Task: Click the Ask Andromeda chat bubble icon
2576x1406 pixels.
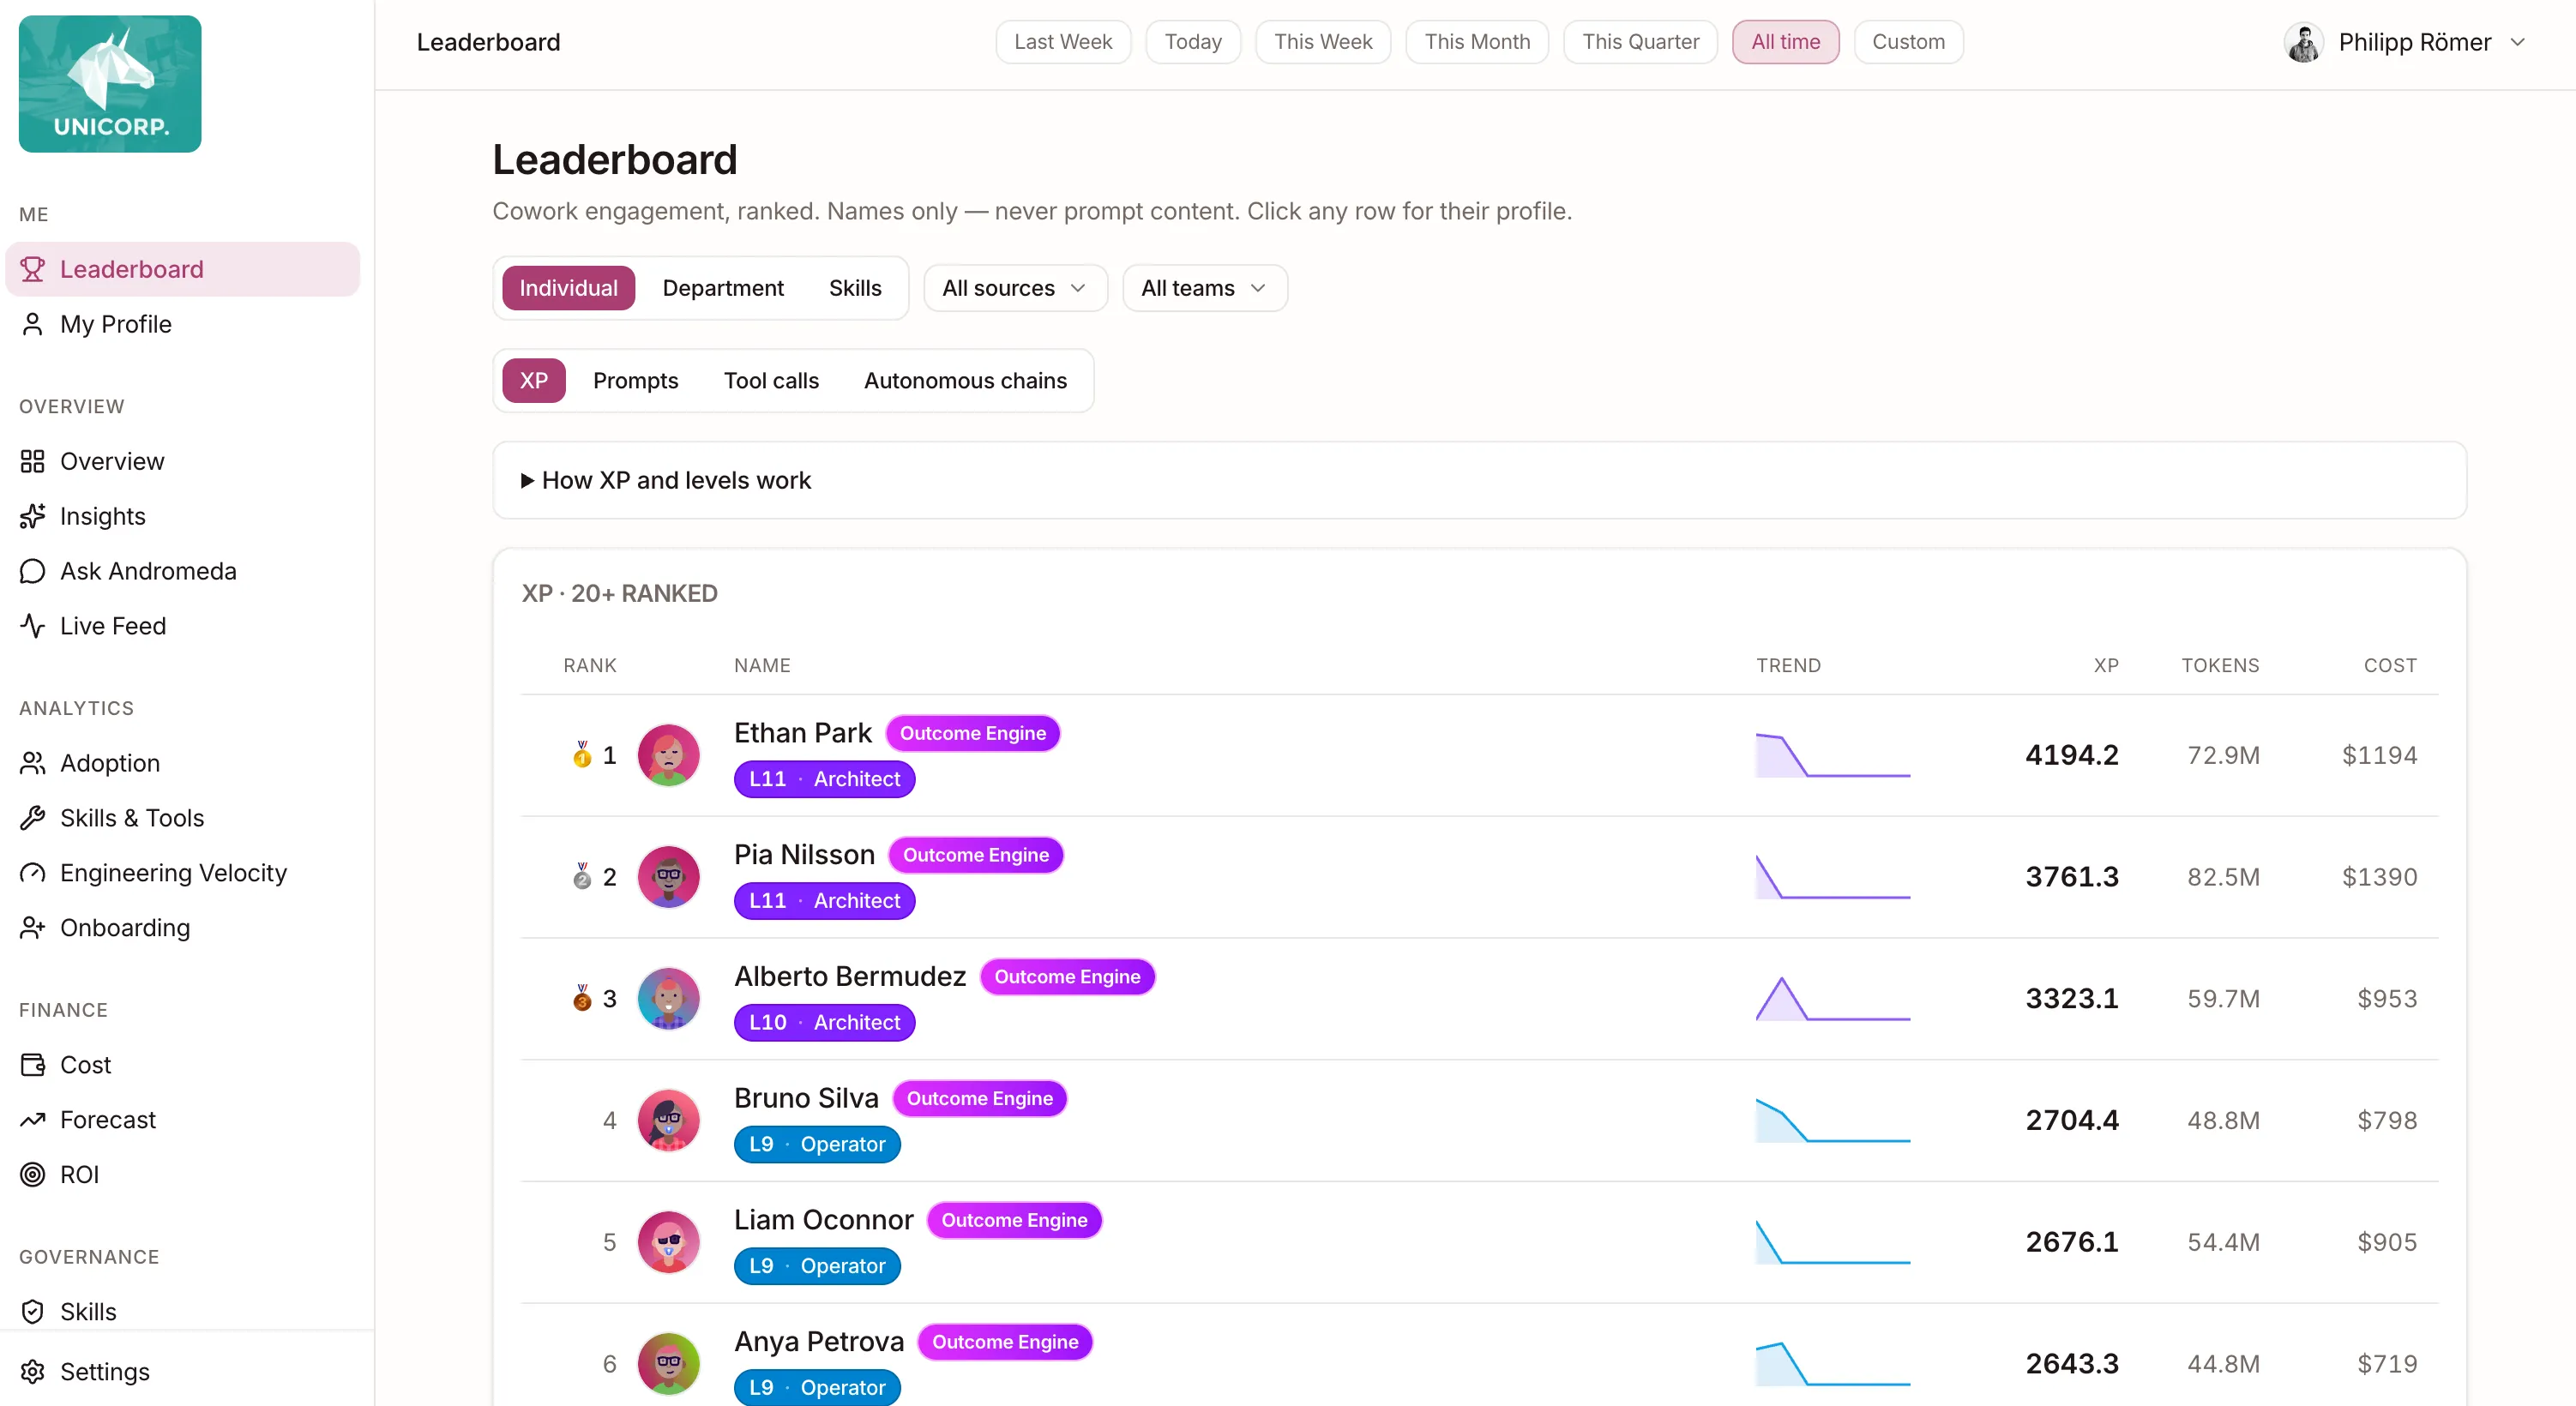Action: coord(33,571)
